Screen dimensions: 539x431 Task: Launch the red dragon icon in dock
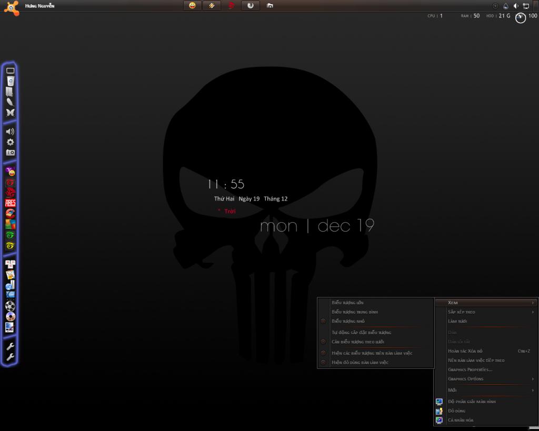click(x=11, y=193)
